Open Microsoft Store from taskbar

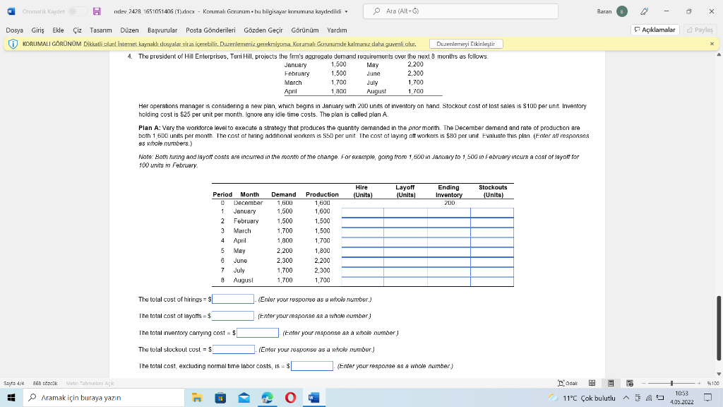click(220, 397)
